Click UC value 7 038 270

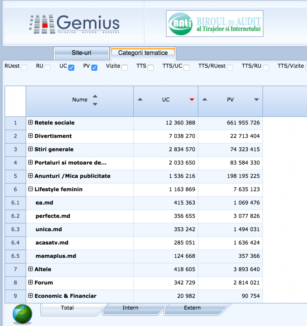point(182,136)
